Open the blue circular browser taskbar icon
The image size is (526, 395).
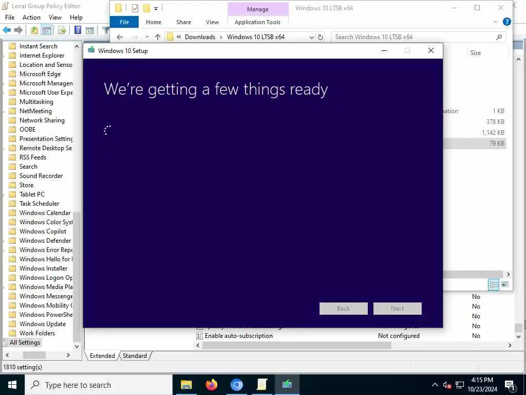pos(236,385)
